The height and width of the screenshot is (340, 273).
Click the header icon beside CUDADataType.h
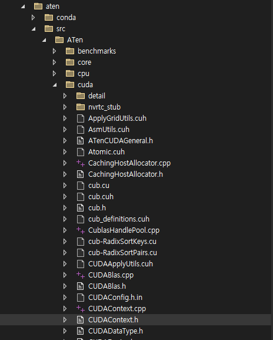pos(81,331)
